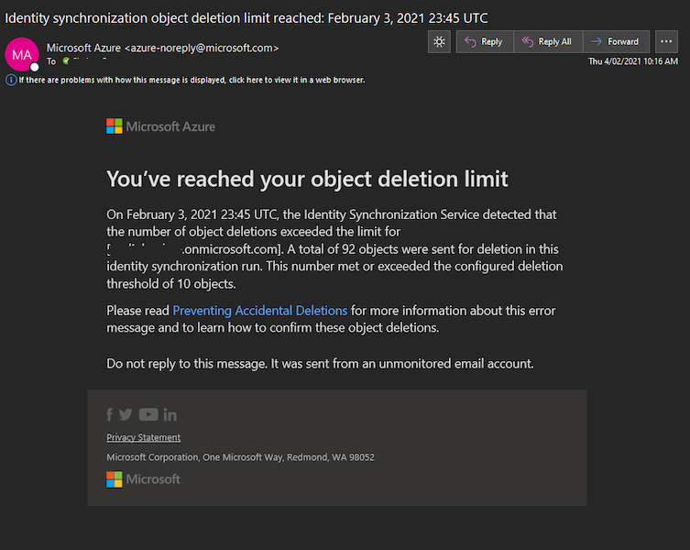Forward this email message
690x550 pixels.
616,42
